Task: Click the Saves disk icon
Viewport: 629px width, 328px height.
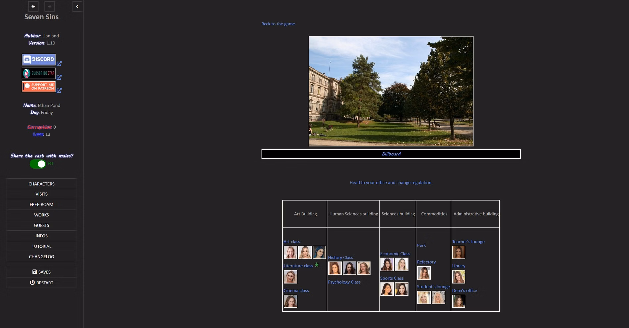Action: click(35, 272)
